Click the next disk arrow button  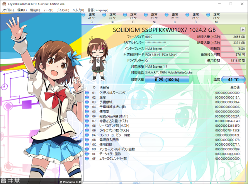coord(243,29)
